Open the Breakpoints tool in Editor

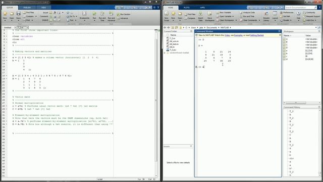84,15
